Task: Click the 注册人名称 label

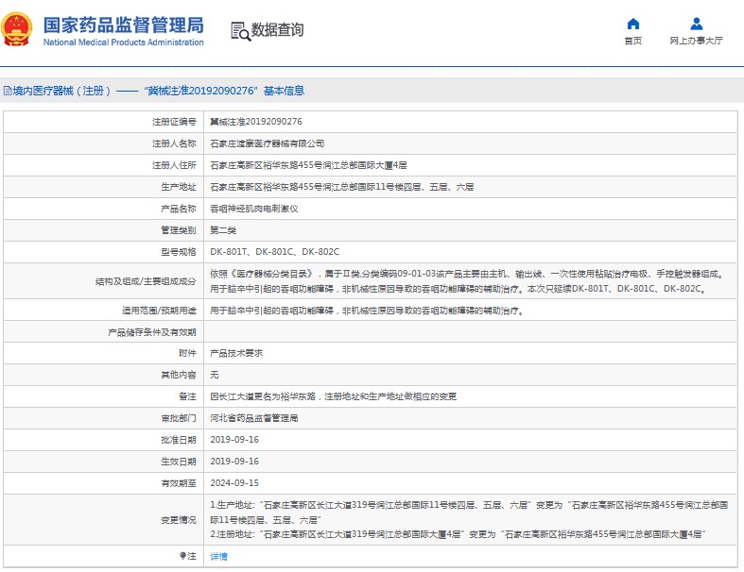Action: click(174, 143)
